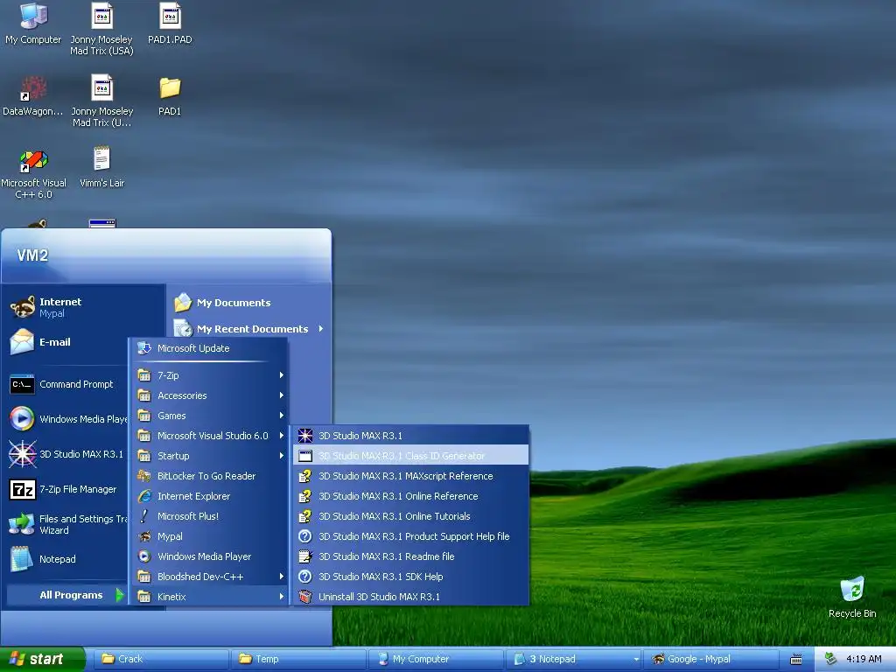Image resolution: width=896 pixels, height=672 pixels.
Task: Expand the Kinetix folder
Action: (209, 597)
